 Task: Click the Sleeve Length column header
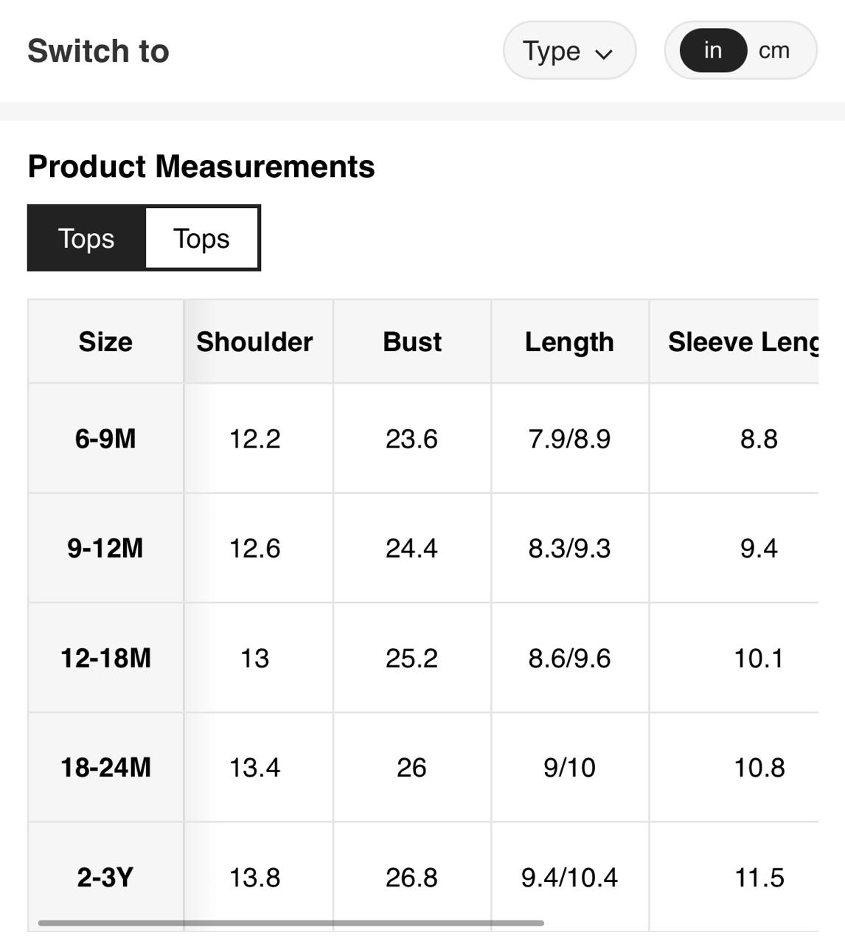741,342
